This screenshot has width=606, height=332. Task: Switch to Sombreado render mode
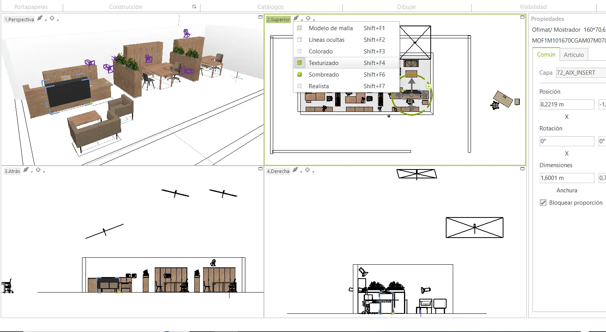tap(346, 75)
